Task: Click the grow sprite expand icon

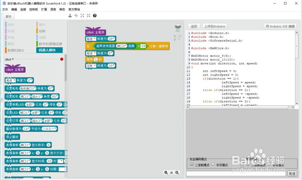Action: (x=82, y=16)
